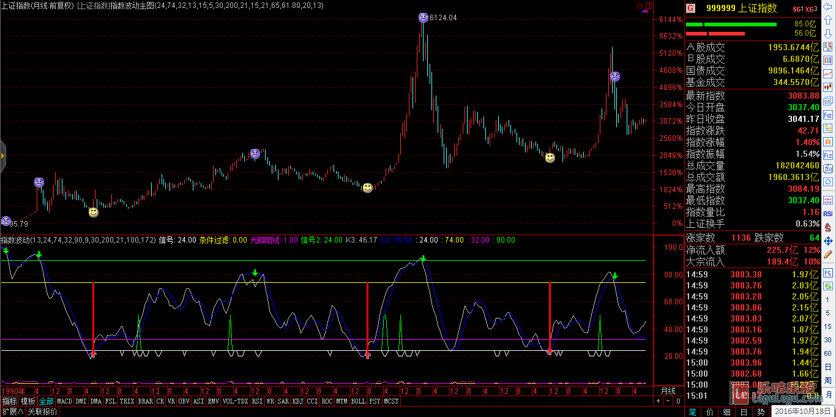Image resolution: width=836 pixels, height=417 pixels.
Task: Select the TRIX indicator tab
Action: (x=127, y=401)
